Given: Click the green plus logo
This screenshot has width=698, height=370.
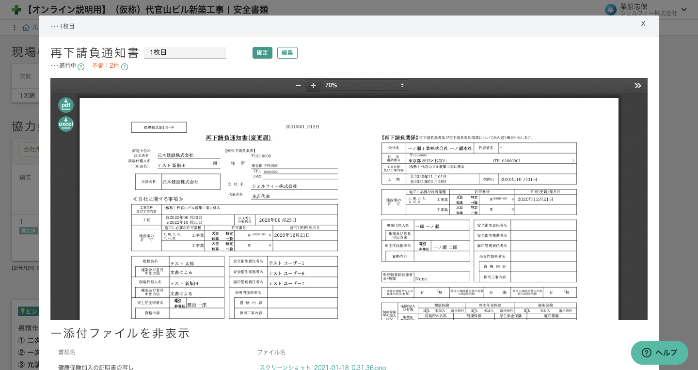Looking at the screenshot, I should click(16, 10).
